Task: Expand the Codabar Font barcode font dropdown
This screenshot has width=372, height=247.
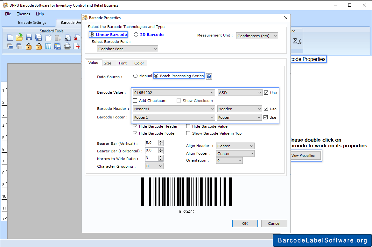Action: pyautogui.click(x=127, y=49)
